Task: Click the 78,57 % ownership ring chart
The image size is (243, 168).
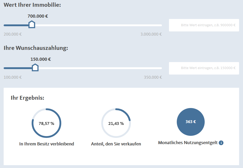Action: (46, 123)
